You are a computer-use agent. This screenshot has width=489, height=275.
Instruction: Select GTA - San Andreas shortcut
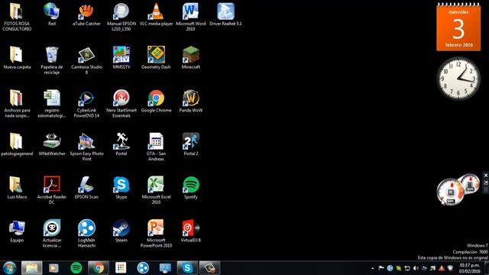click(x=156, y=147)
